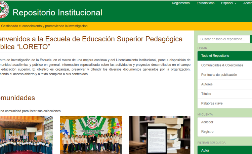
Task: Expand the Español language dropdown
Action: [x=228, y=3]
